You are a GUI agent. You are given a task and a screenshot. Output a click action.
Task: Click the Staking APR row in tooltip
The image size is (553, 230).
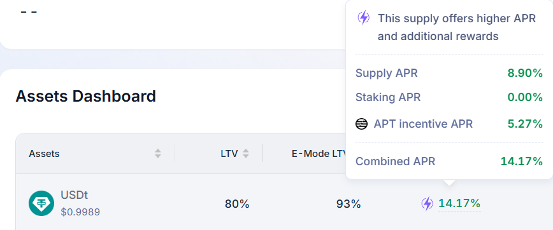point(449,97)
